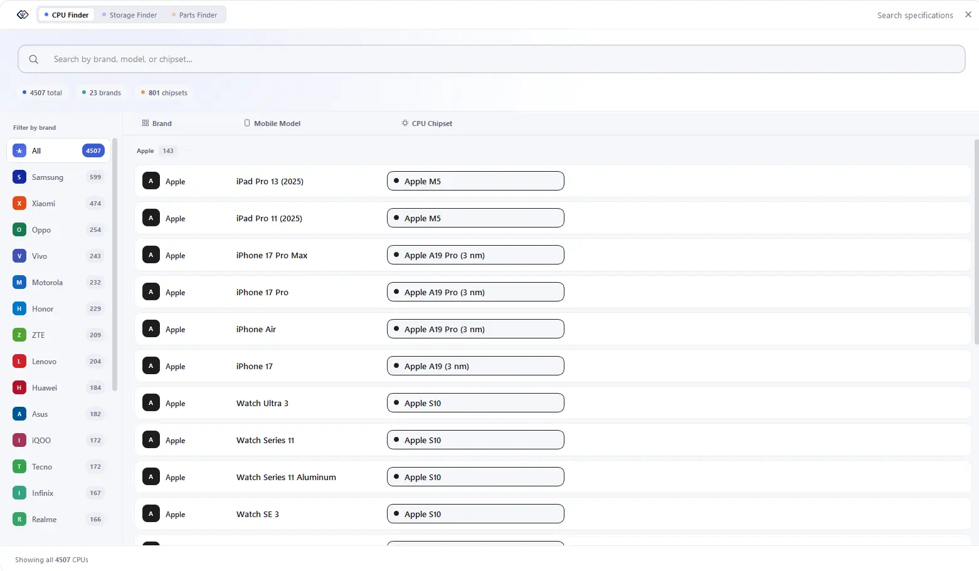Viewport: 979px width, 571px height.
Task: Select the Watch SE 3 model text
Action: pos(258,515)
